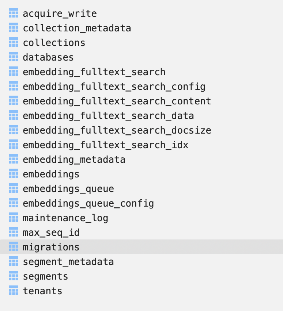
Task: Select the segment_metadata table
Action: coord(68,262)
